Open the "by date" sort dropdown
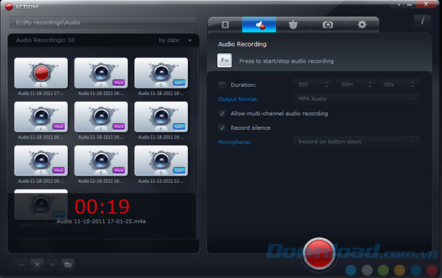The width and height of the screenshot is (442, 278). [175, 40]
